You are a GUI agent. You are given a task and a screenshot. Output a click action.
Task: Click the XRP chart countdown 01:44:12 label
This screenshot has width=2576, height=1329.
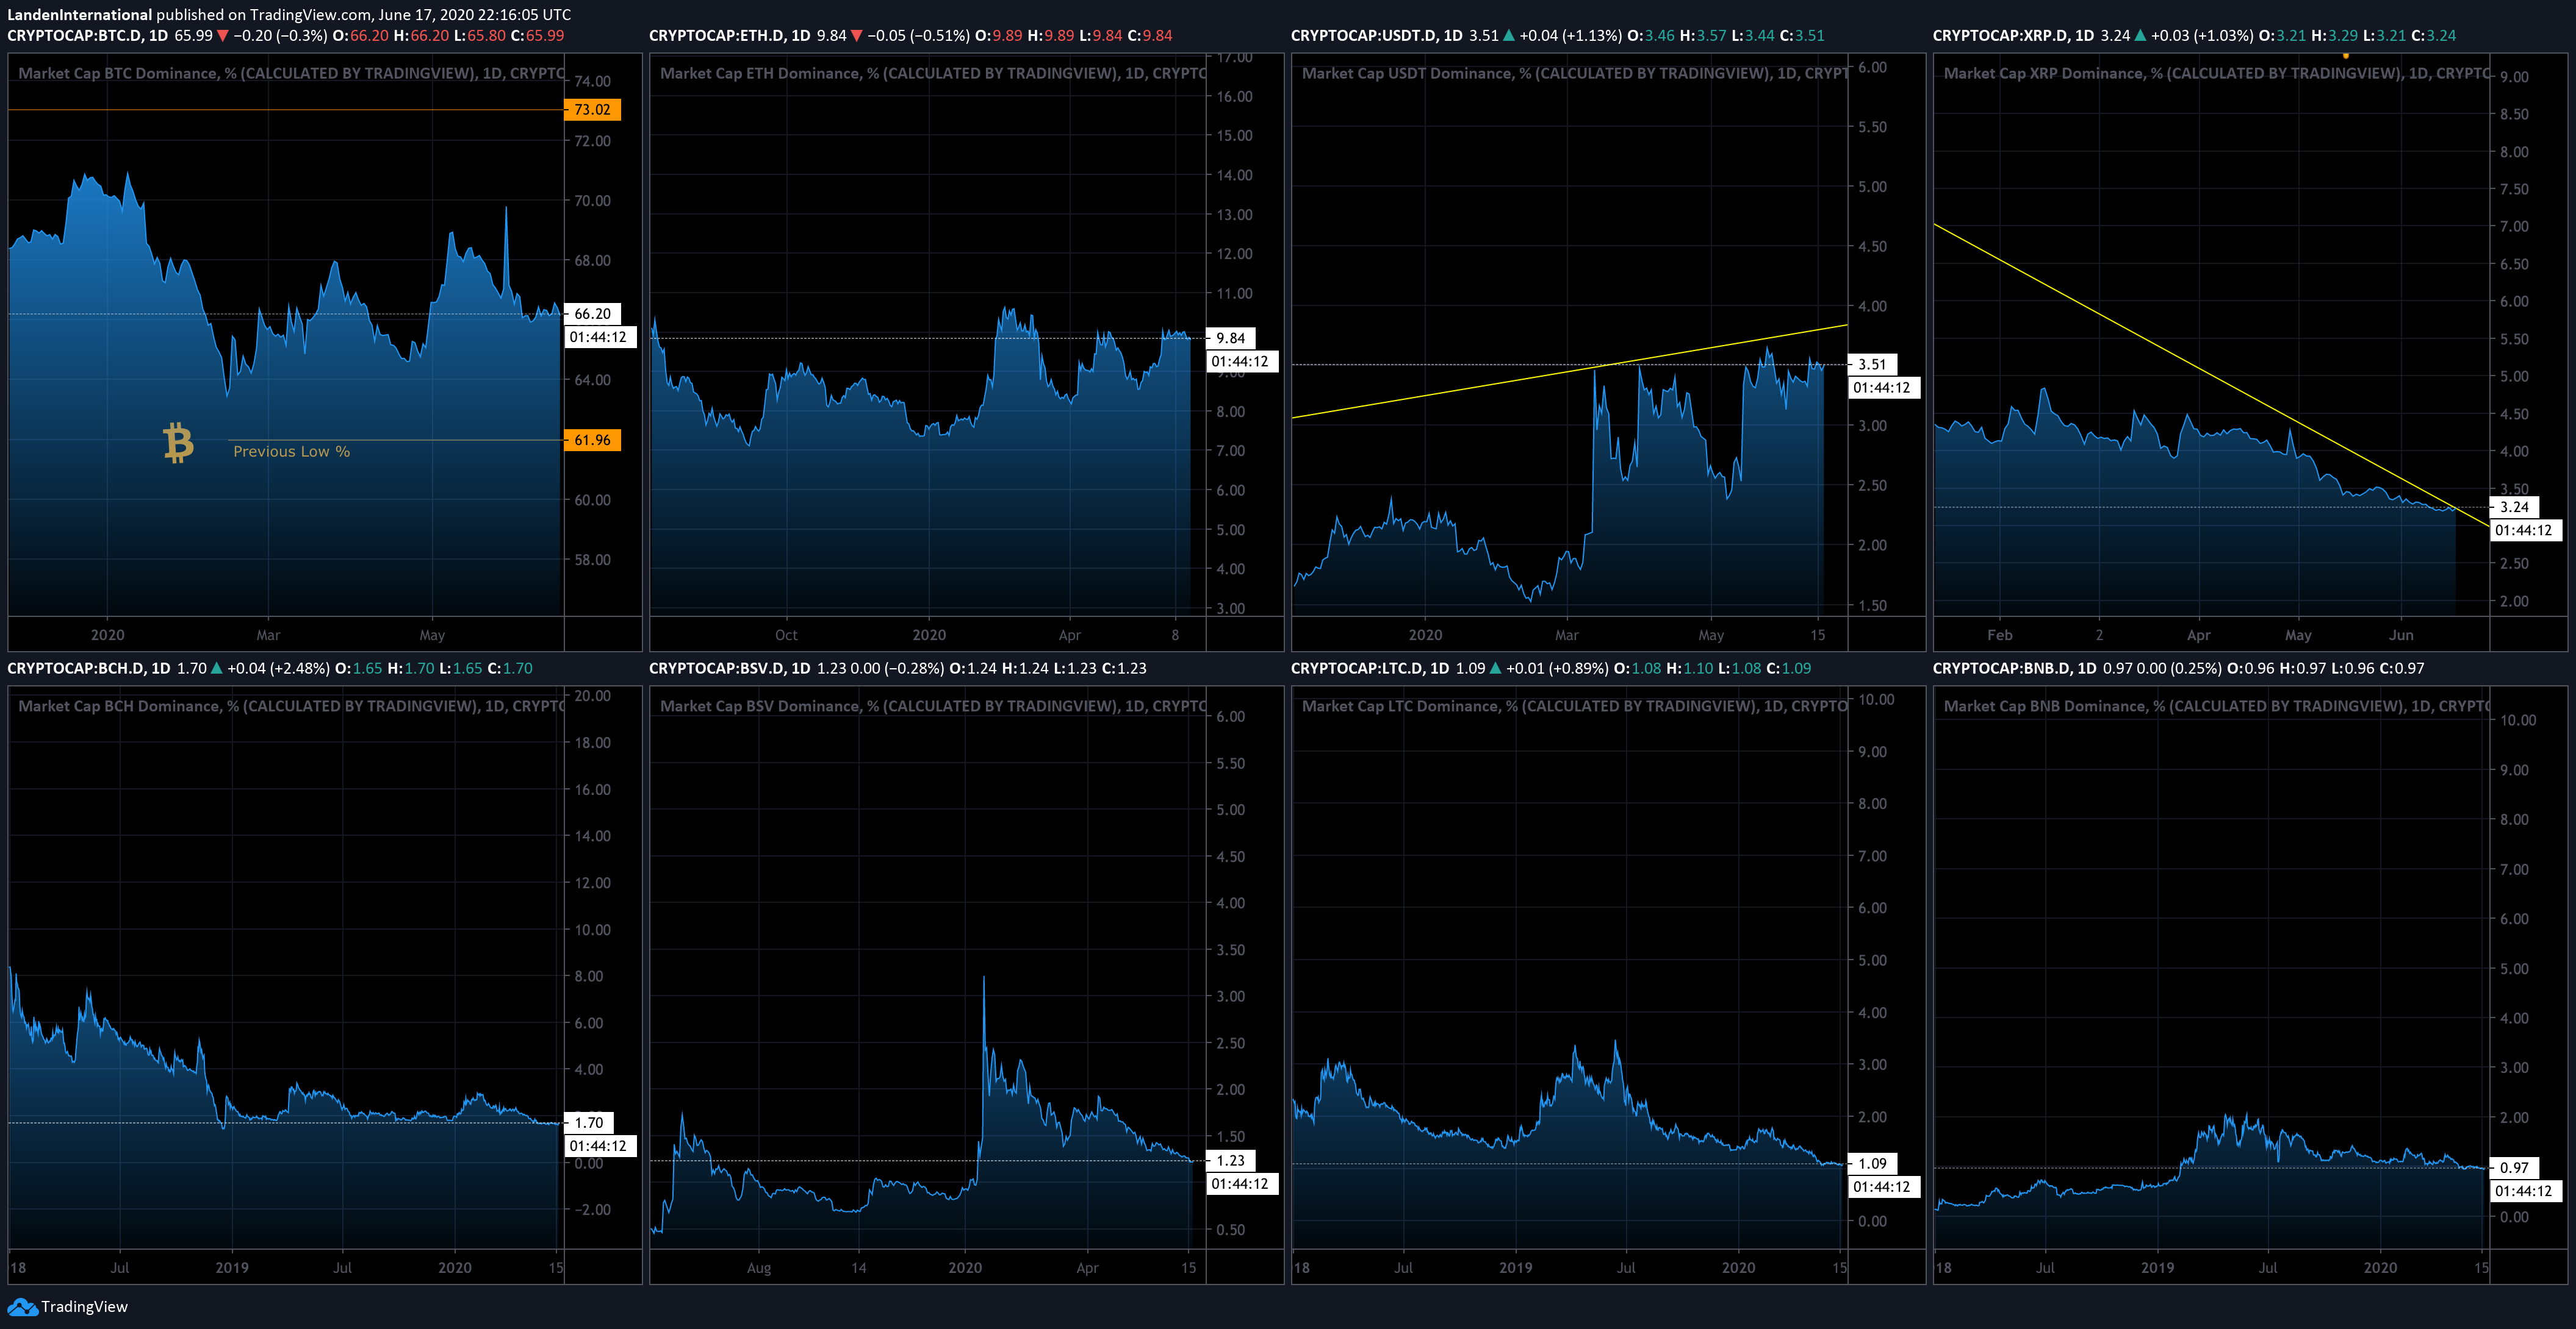point(2525,530)
